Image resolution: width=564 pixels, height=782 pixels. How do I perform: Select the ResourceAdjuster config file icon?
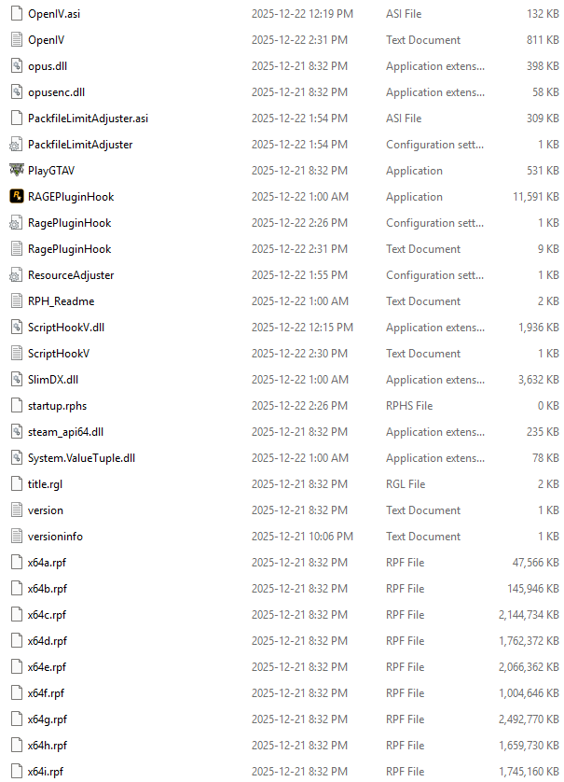(x=17, y=275)
